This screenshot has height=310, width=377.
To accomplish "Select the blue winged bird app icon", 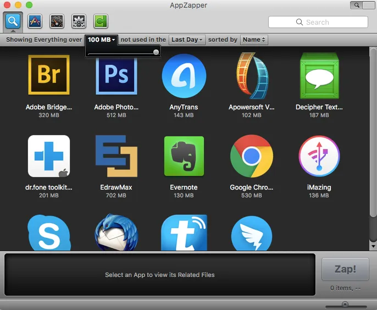I will pos(252,233).
